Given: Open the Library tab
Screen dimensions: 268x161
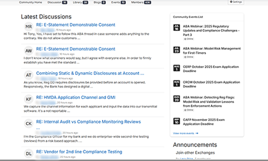Looking at the screenshot, I should pyautogui.click(x=80, y=2).
